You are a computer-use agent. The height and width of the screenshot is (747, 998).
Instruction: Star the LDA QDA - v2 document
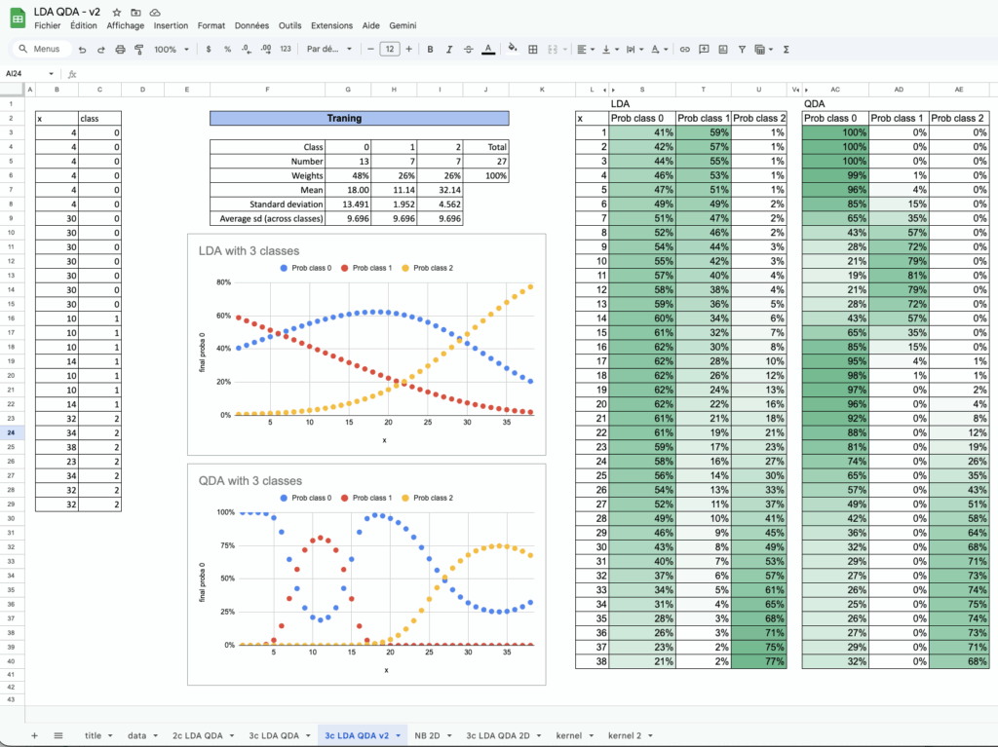(x=117, y=12)
